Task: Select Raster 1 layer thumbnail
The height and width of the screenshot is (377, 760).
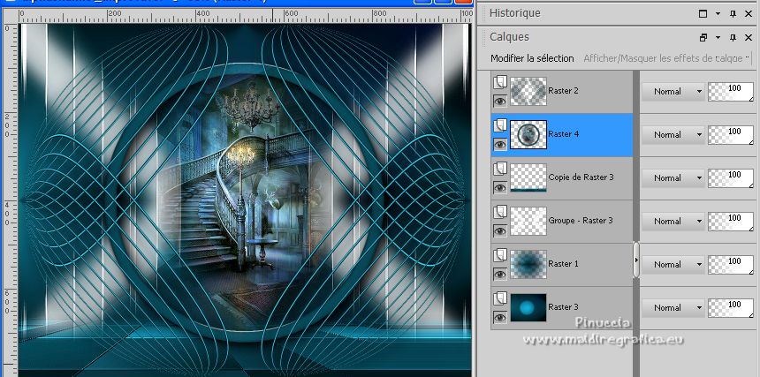Action: 528,264
